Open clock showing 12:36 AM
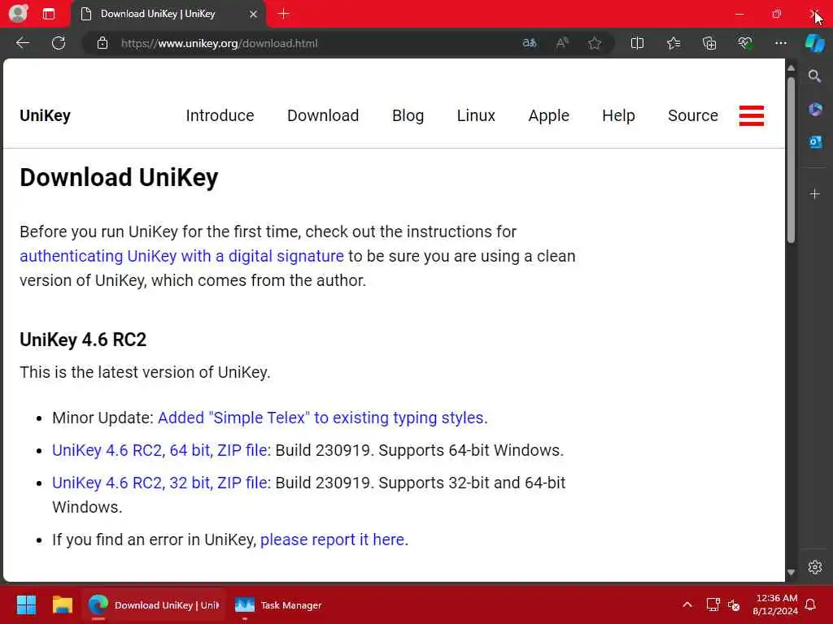 click(x=775, y=604)
